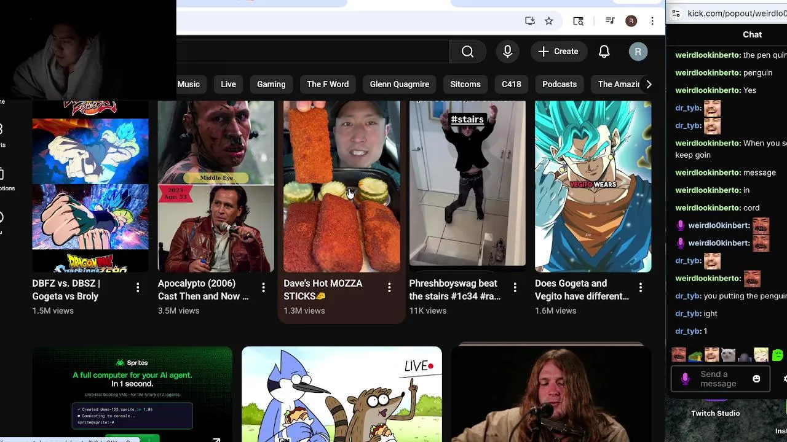Insert the laughing man emote from quick row
The height and width of the screenshot is (442, 787).
click(x=679, y=355)
